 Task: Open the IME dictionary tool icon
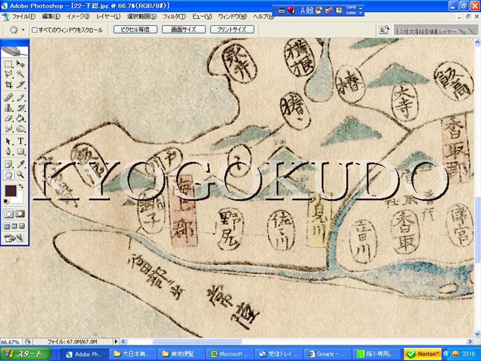[x=328, y=11]
